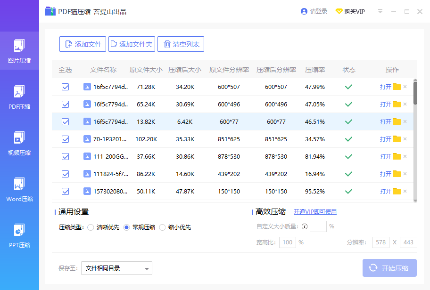This screenshot has width=430, height=290.
Task: Switch to the 图片压缩 tab
Action: [x=19, y=50]
